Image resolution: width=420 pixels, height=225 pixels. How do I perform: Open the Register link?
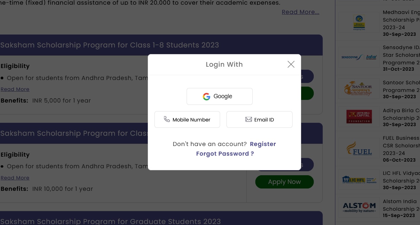click(x=263, y=144)
